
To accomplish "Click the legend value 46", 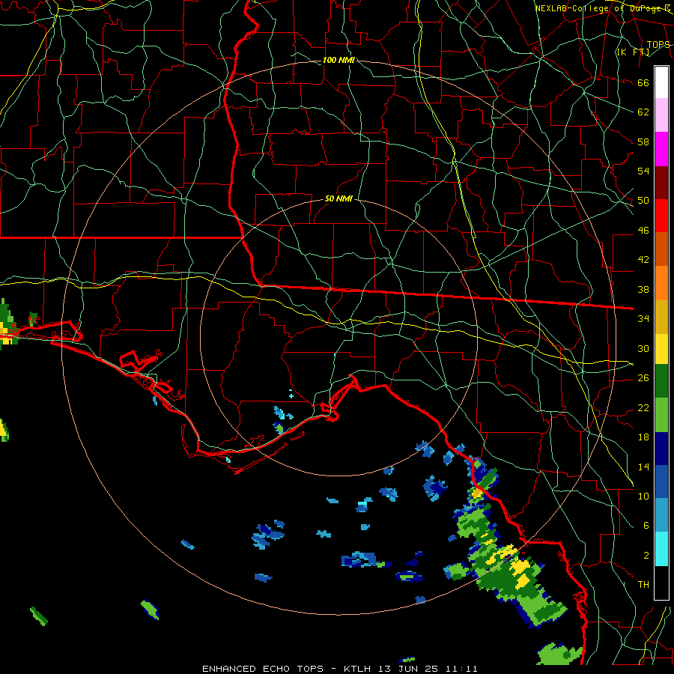I will (643, 231).
